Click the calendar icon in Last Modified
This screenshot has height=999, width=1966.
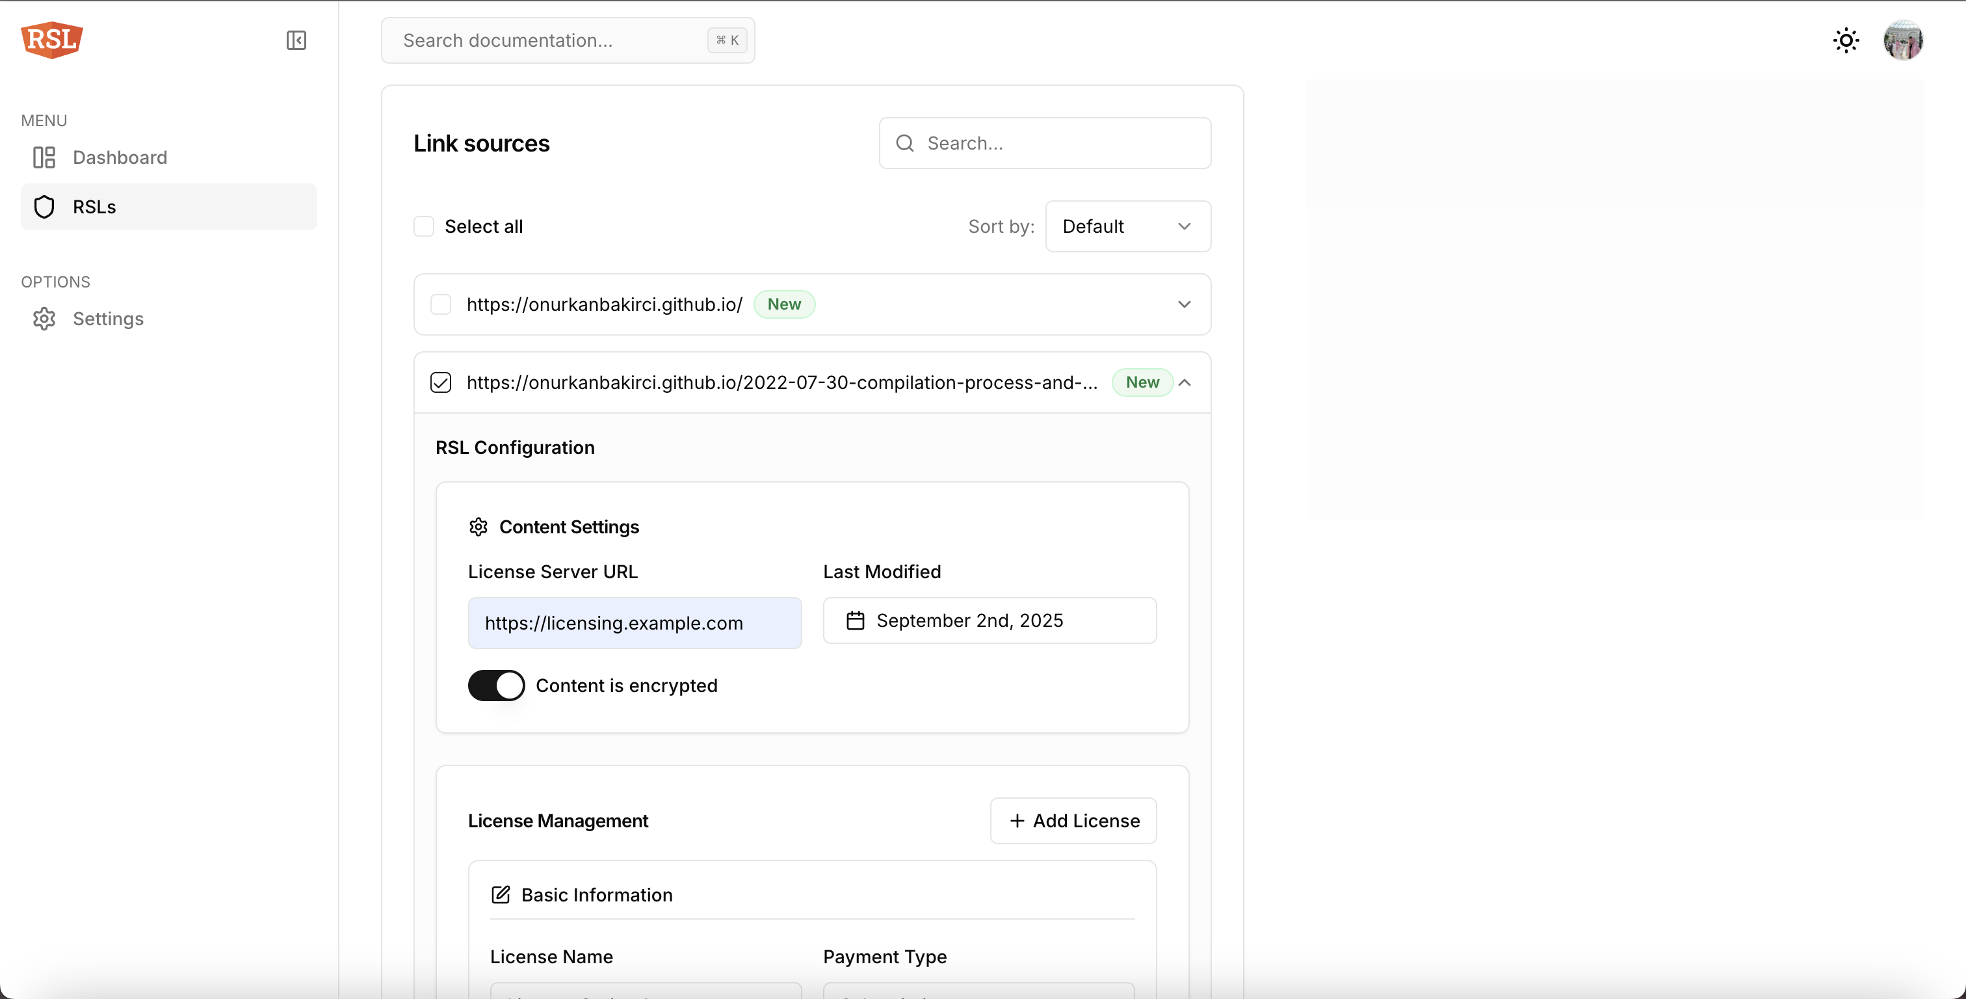pos(856,621)
